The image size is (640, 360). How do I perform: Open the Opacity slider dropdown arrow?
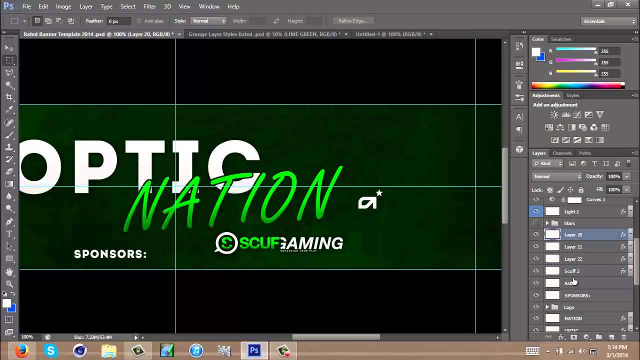coord(626,176)
